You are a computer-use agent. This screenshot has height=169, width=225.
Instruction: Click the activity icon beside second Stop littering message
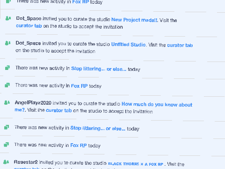tap(7, 127)
